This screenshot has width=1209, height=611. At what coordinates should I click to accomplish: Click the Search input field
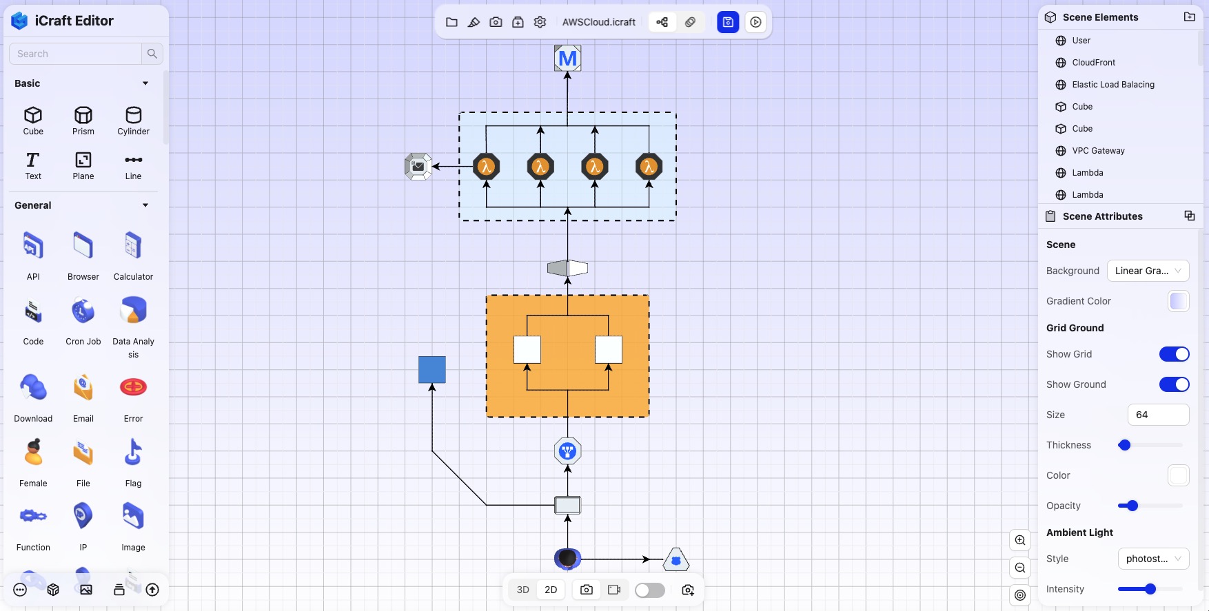coord(76,54)
